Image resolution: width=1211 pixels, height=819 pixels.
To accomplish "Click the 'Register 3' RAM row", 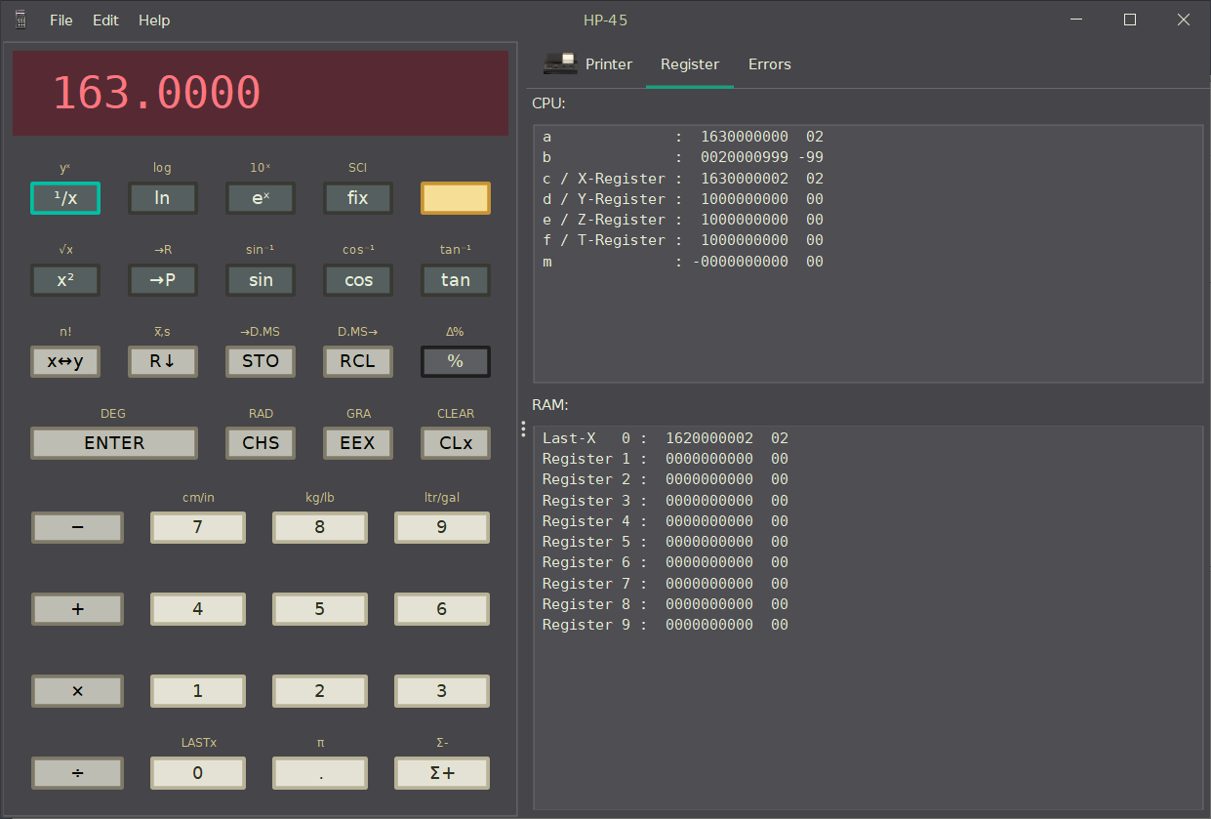I will pyautogui.click(x=666, y=501).
